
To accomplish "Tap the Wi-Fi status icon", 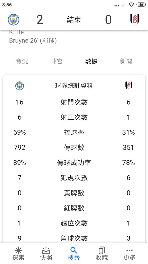I will [x=131, y=5].
